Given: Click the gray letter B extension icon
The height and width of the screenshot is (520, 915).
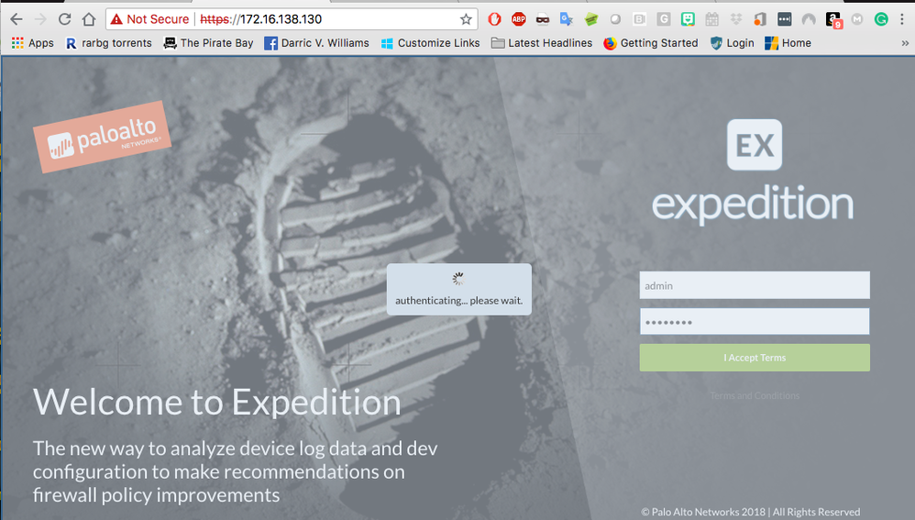Looking at the screenshot, I should point(640,19).
